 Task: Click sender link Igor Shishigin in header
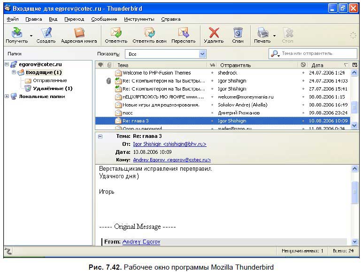pyautogui.click(x=169, y=144)
